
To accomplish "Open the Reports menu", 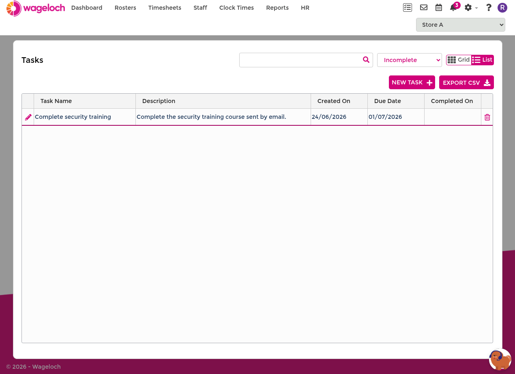I will click(x=277, y=8).
